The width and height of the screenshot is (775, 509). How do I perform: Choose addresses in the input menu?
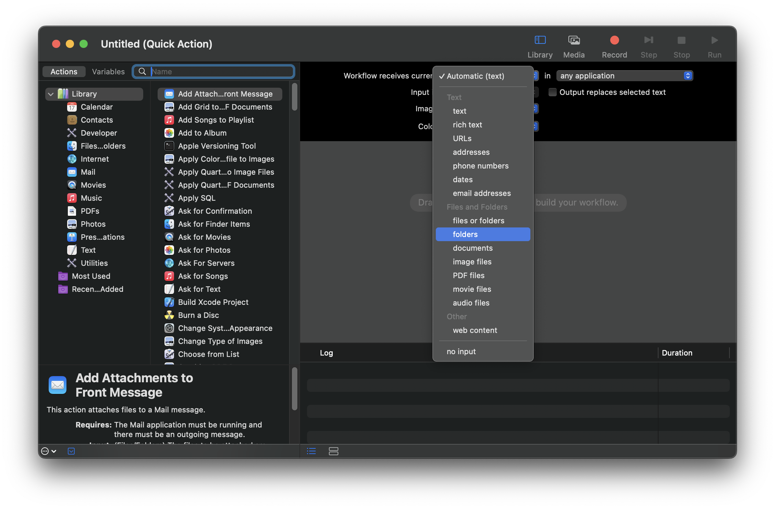point(483,152)
